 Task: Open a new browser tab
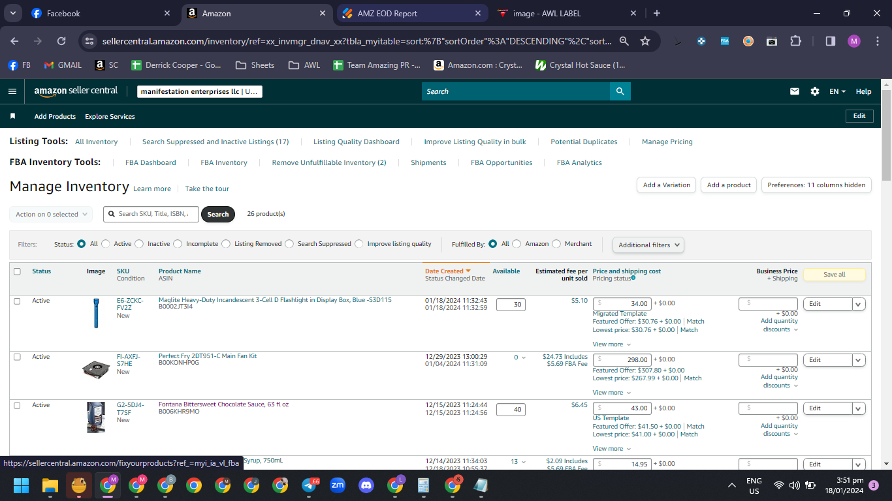tap(657, 13)
